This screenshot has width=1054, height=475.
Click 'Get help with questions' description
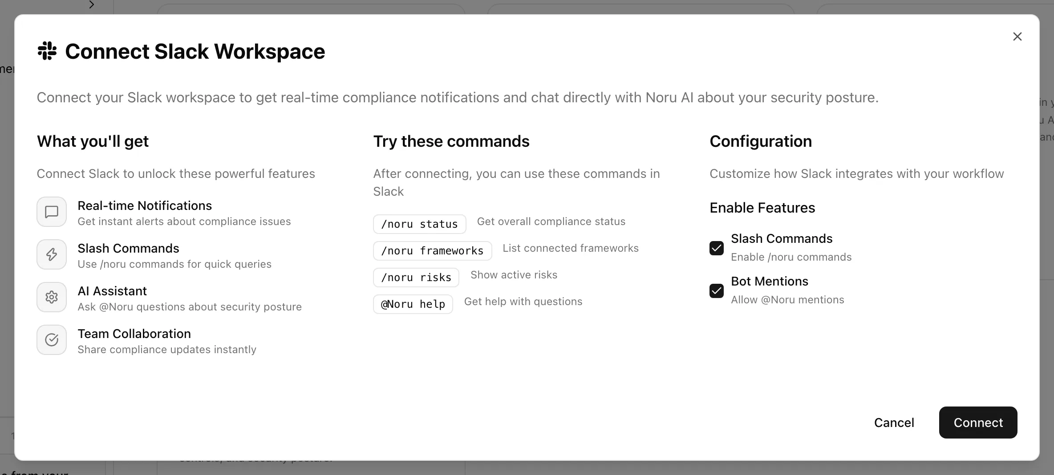click(x=523, y=302)
